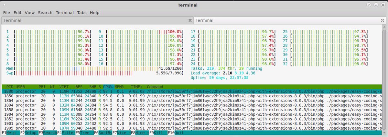Sort by the PRI column header

42,87
